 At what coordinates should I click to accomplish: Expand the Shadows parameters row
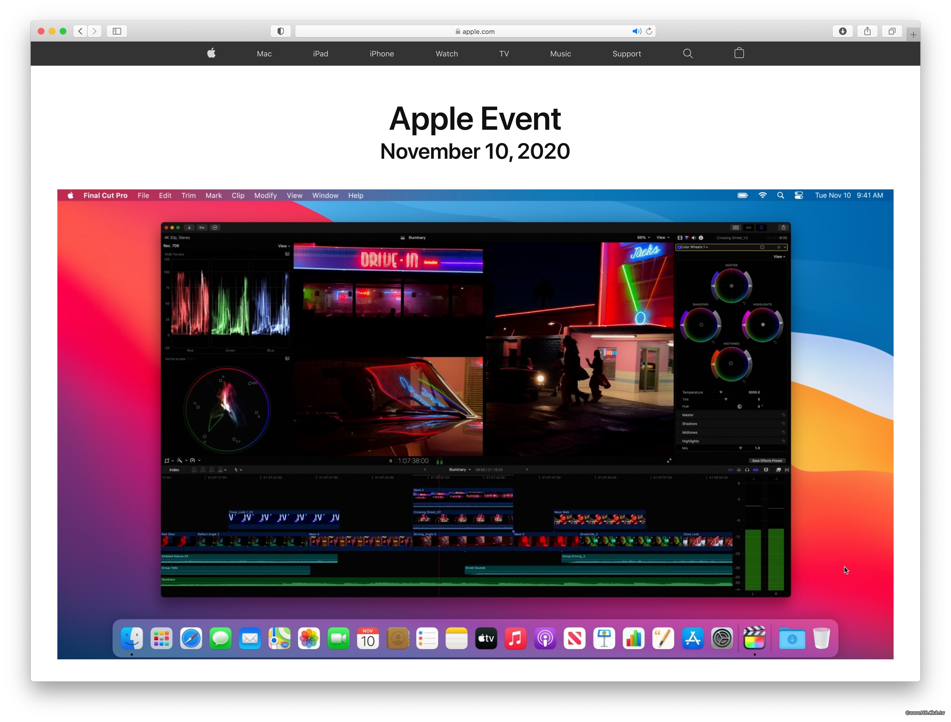[x=732, y=424]
